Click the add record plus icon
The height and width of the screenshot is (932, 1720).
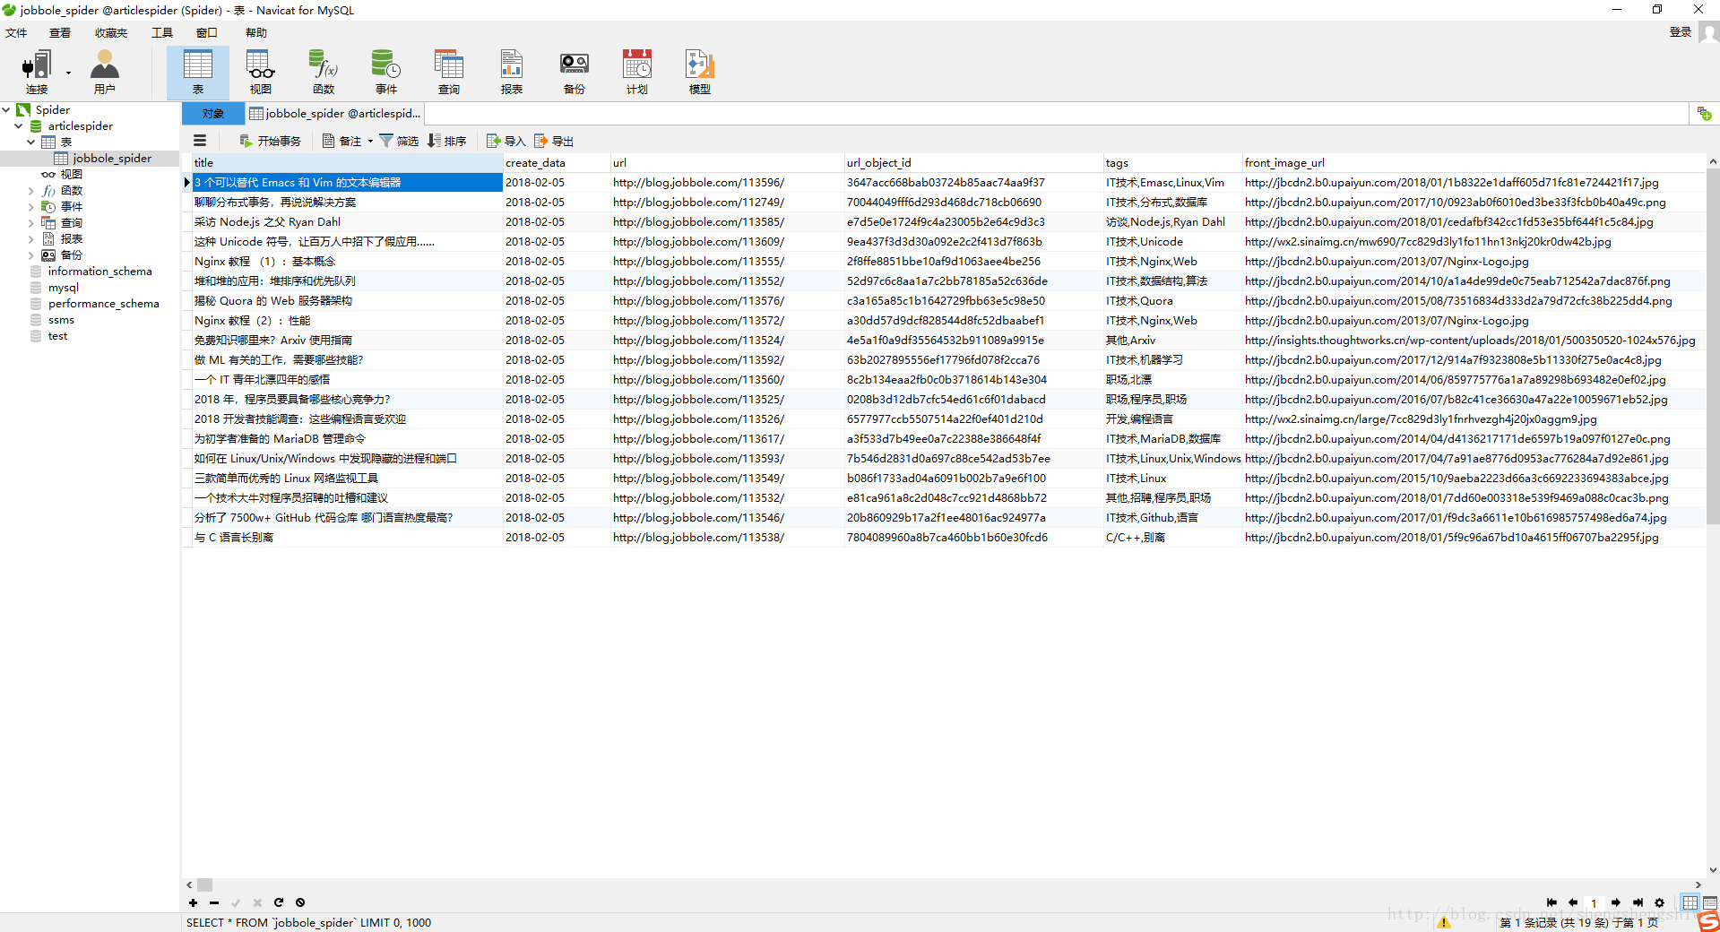pos(193,902)
